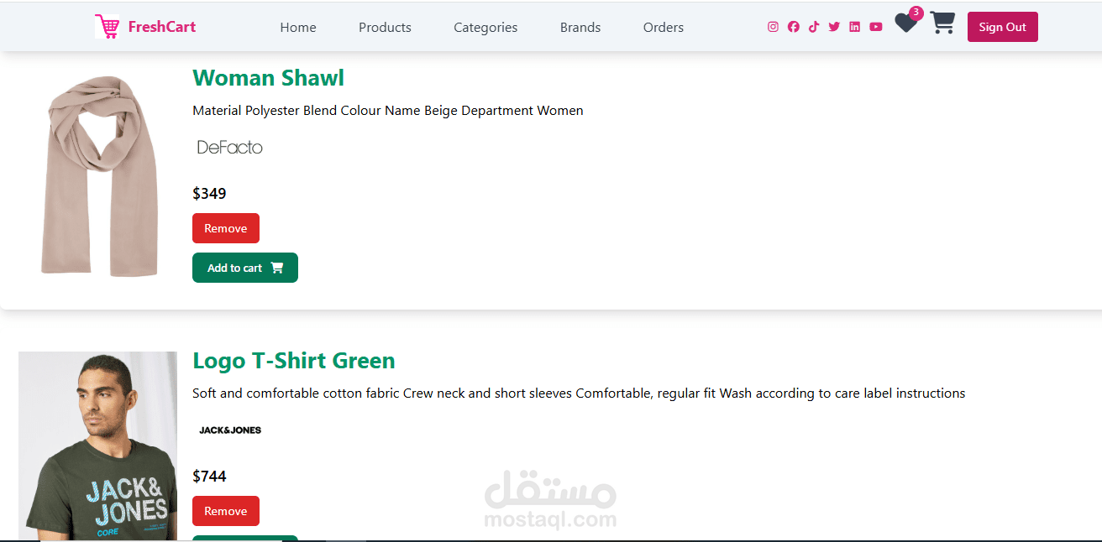Add Woman Shawl to cart
This screenshot has height=542, width=1102.
(245, 268)
